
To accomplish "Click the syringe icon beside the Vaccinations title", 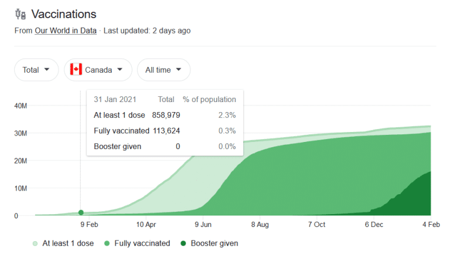I will (21, 13).
